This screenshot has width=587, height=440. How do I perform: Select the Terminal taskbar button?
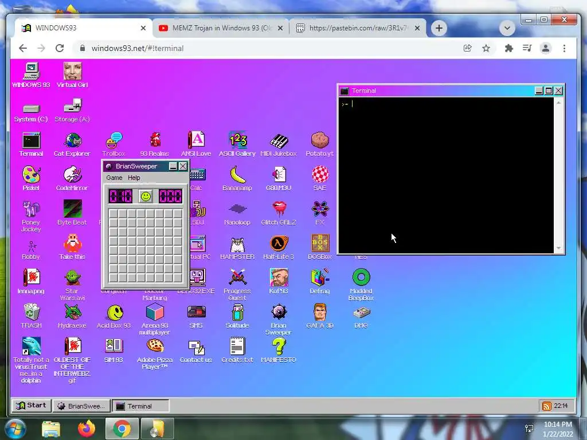pos(140,406)
